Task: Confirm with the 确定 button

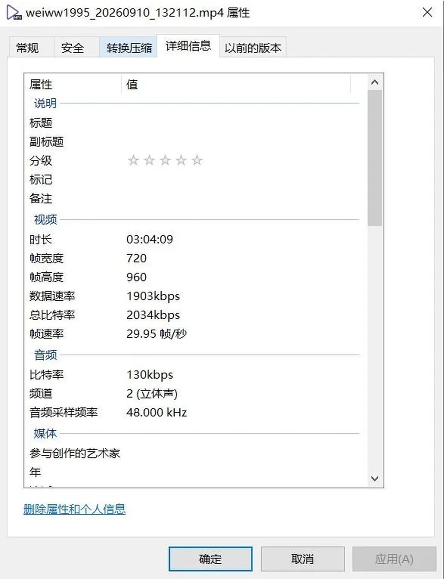Action: click(x=210, y=559)
